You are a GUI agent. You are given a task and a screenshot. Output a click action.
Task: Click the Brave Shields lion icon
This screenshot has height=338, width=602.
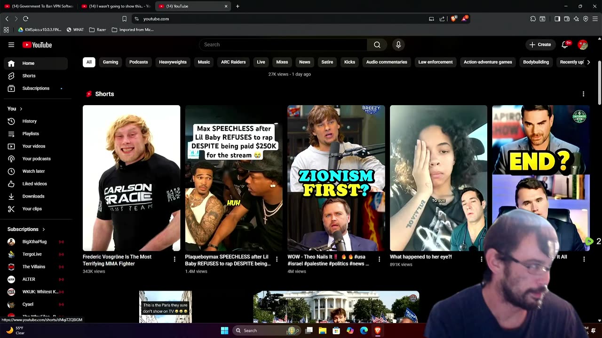(x=453, y=19)
